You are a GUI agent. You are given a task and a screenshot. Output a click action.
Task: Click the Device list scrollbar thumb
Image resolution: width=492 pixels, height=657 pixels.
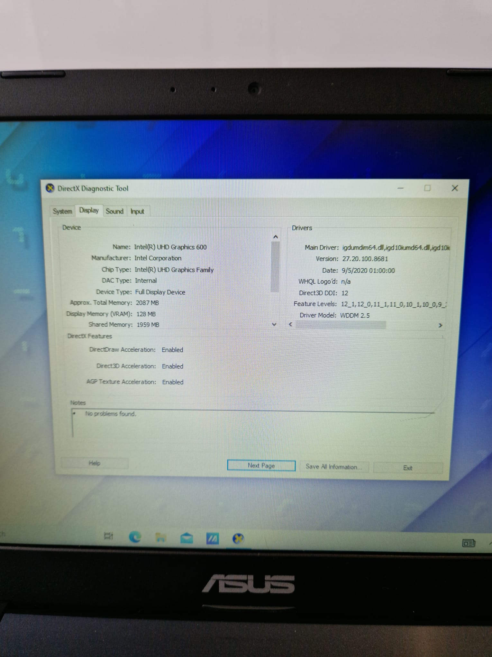[275, 266]
